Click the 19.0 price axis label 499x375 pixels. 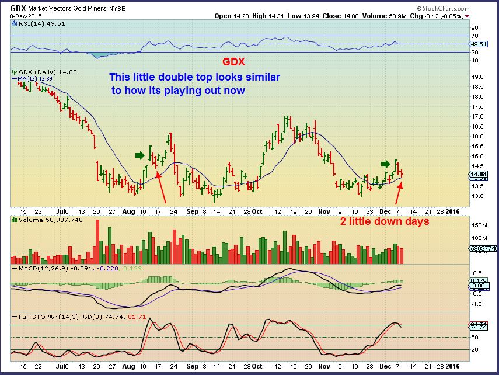tap(477, 77)
